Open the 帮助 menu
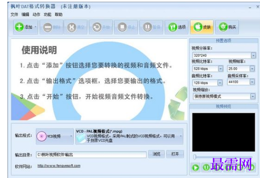This screenshot has height=178, width=260. (59, 15)
